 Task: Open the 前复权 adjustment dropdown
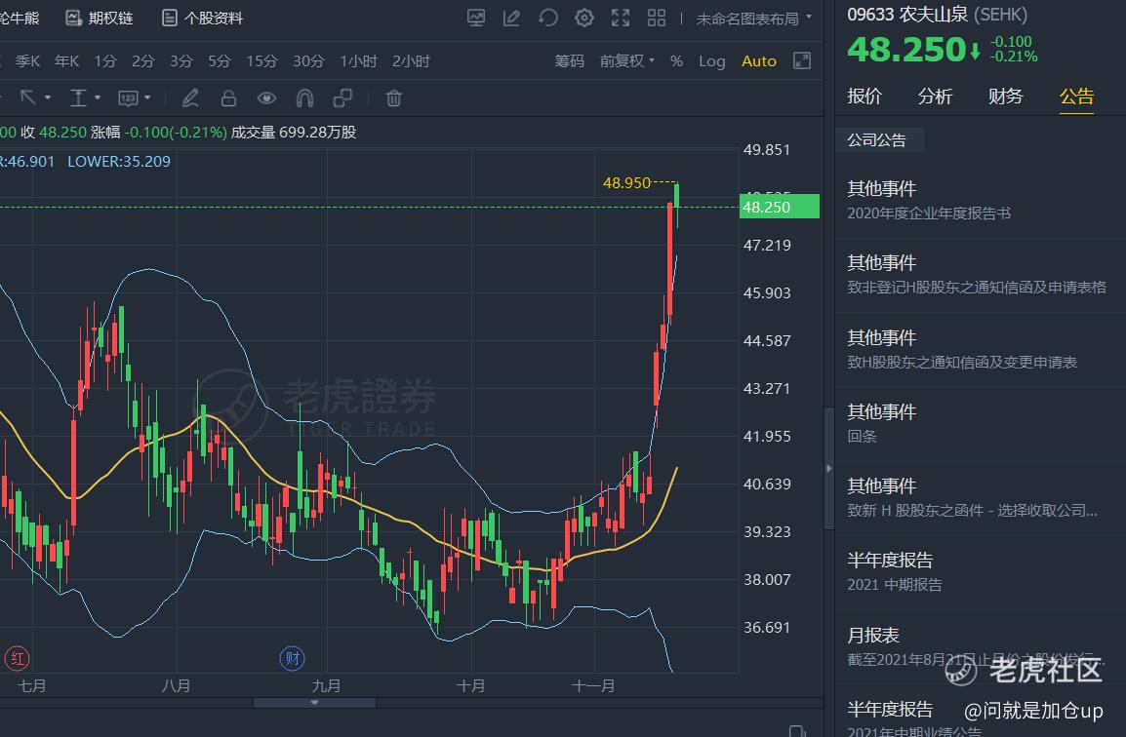[627, 61]
